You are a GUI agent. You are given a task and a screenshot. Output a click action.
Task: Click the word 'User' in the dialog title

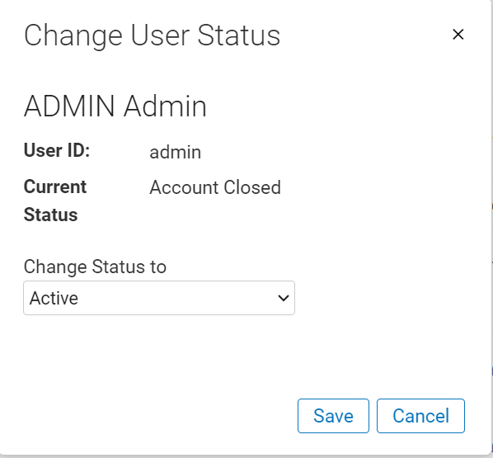(x=159, y=35)
